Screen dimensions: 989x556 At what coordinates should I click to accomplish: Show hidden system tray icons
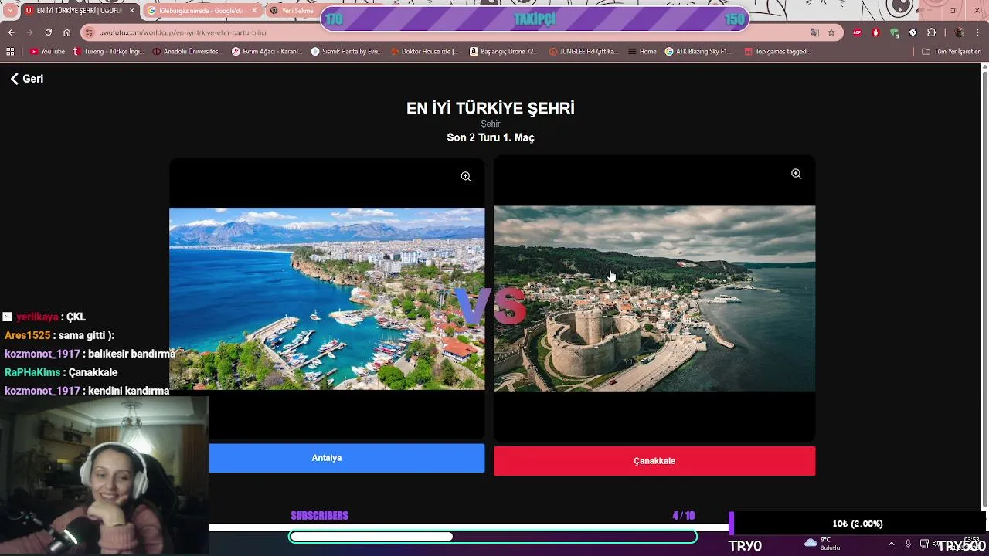(x=891, y=544)
